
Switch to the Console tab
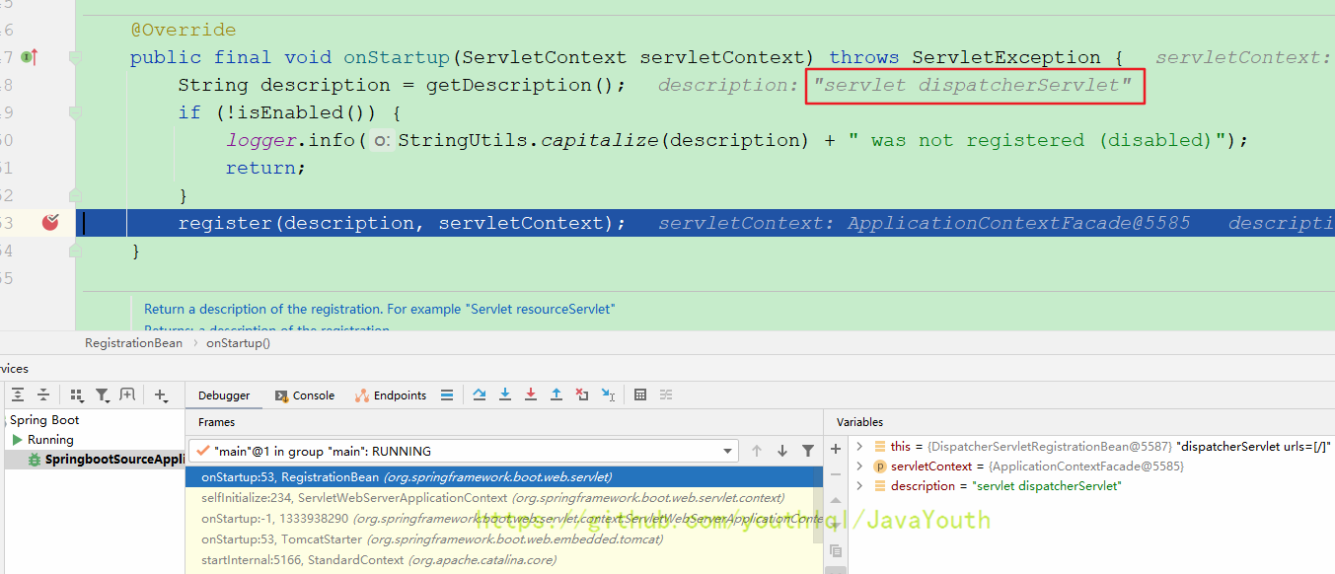[x=305, y=395]
